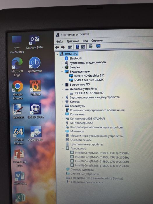Select the Клавиатуры category
This screenshot has width=153, height=204.
(78, 106)
